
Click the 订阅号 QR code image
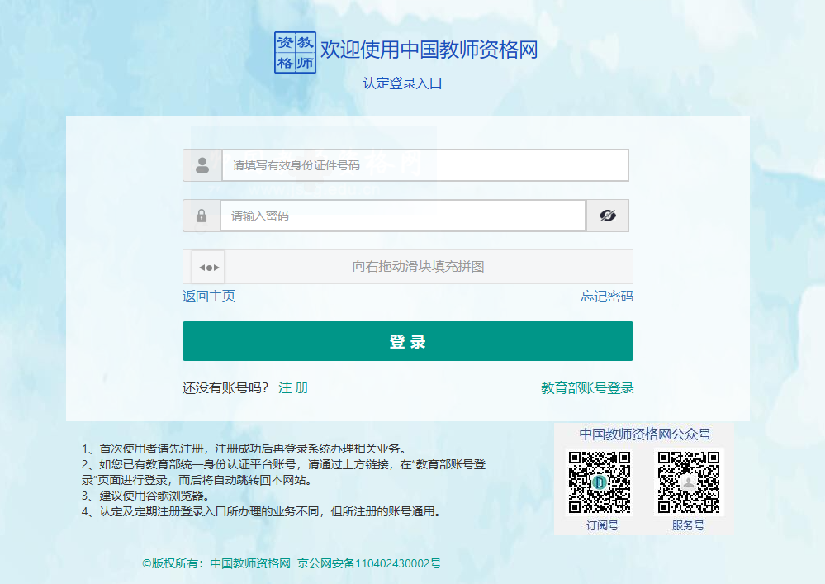click(x=600, y=482)
